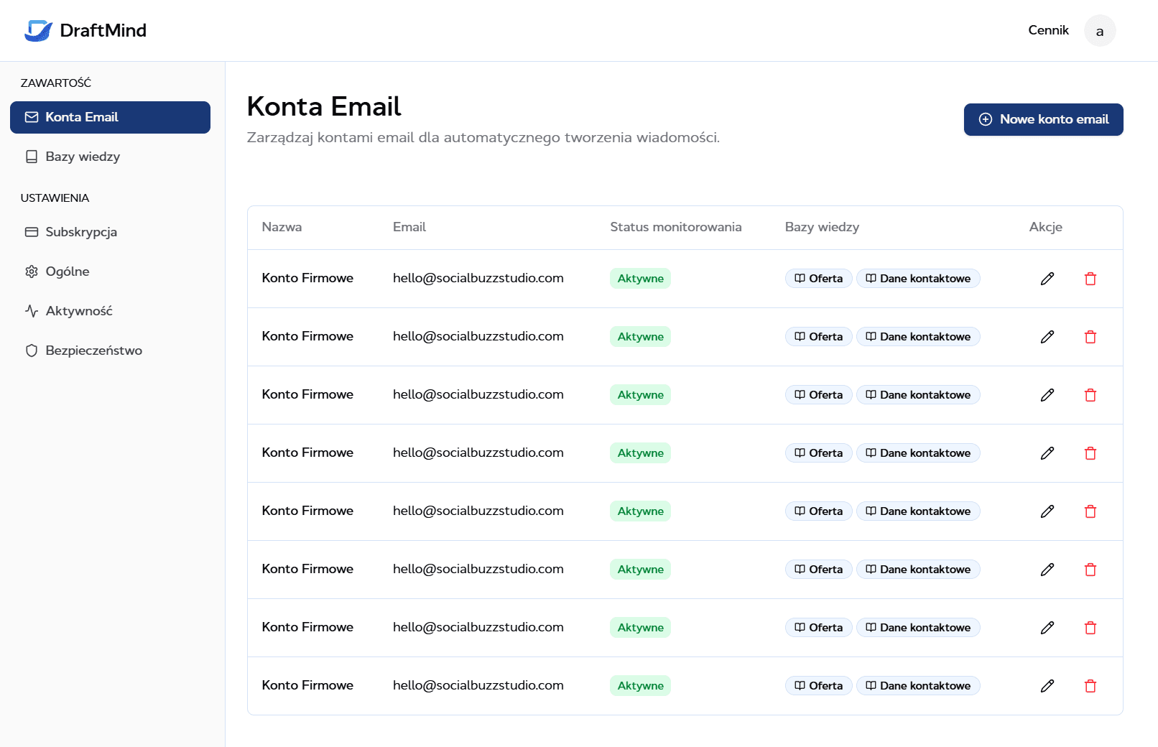Click the Bezpieczeństwo shield icon
1158x747 pixels.
click(x=32, y=351)
